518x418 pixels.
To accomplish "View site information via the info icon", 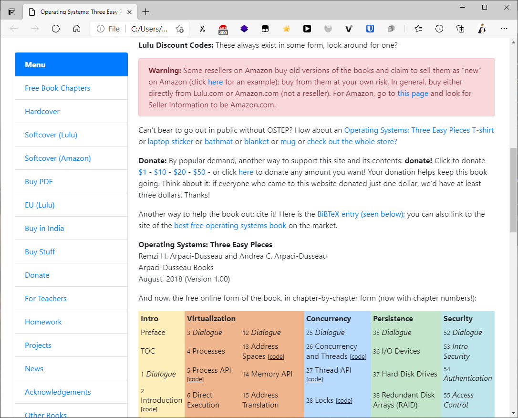I will coord(101,29).
